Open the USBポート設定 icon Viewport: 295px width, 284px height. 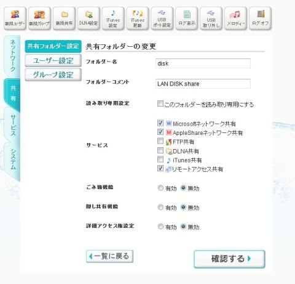coord(162,18)
